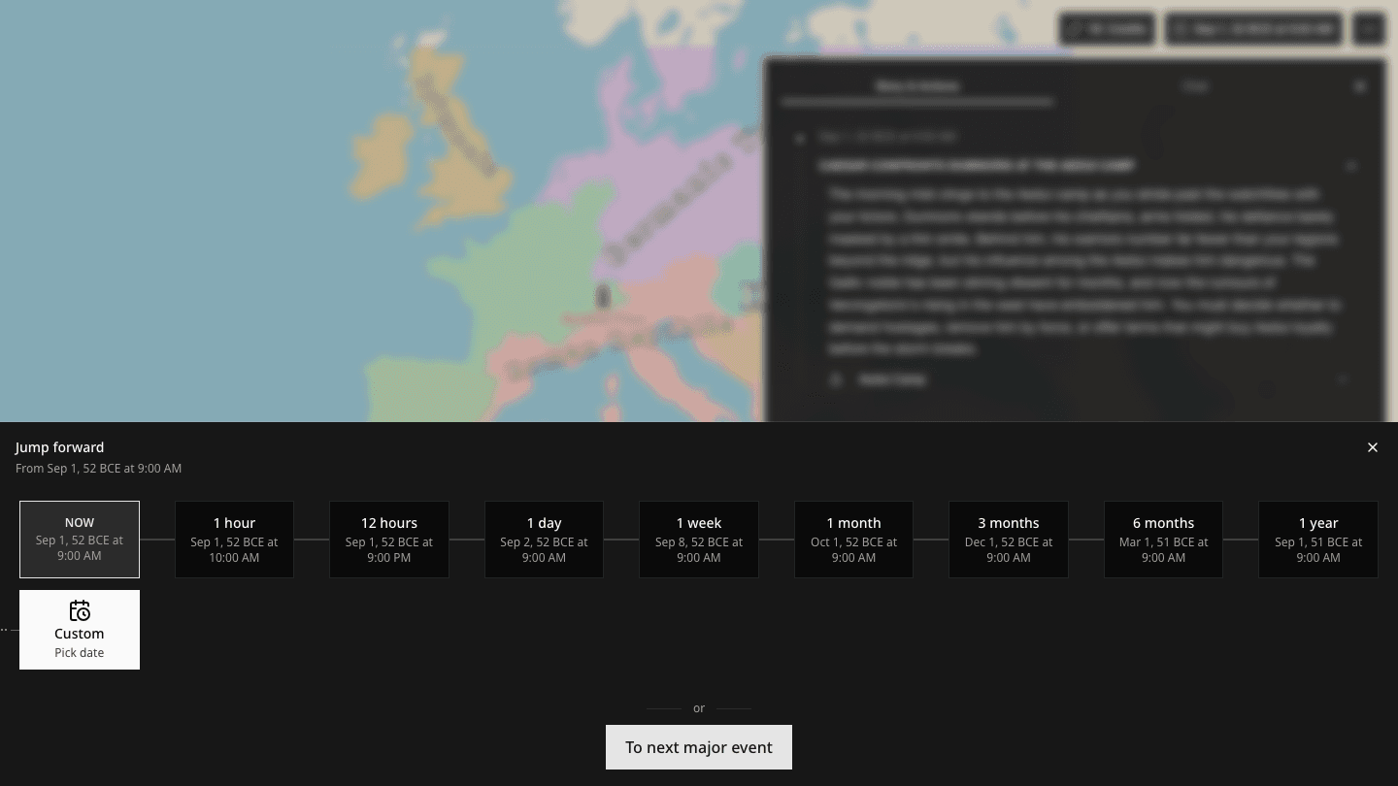Open Custom pick date option

(x=80, y=630)
